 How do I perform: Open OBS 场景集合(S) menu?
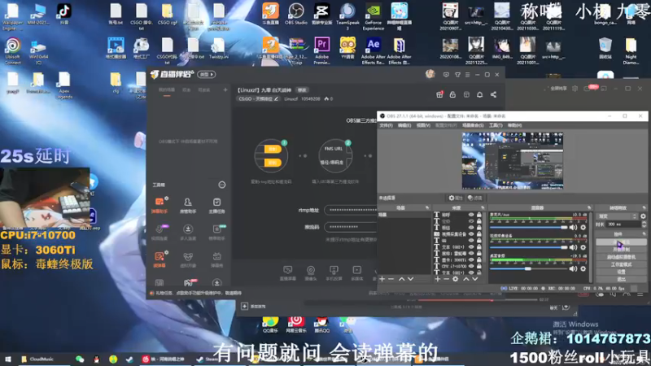coord(473,125)
